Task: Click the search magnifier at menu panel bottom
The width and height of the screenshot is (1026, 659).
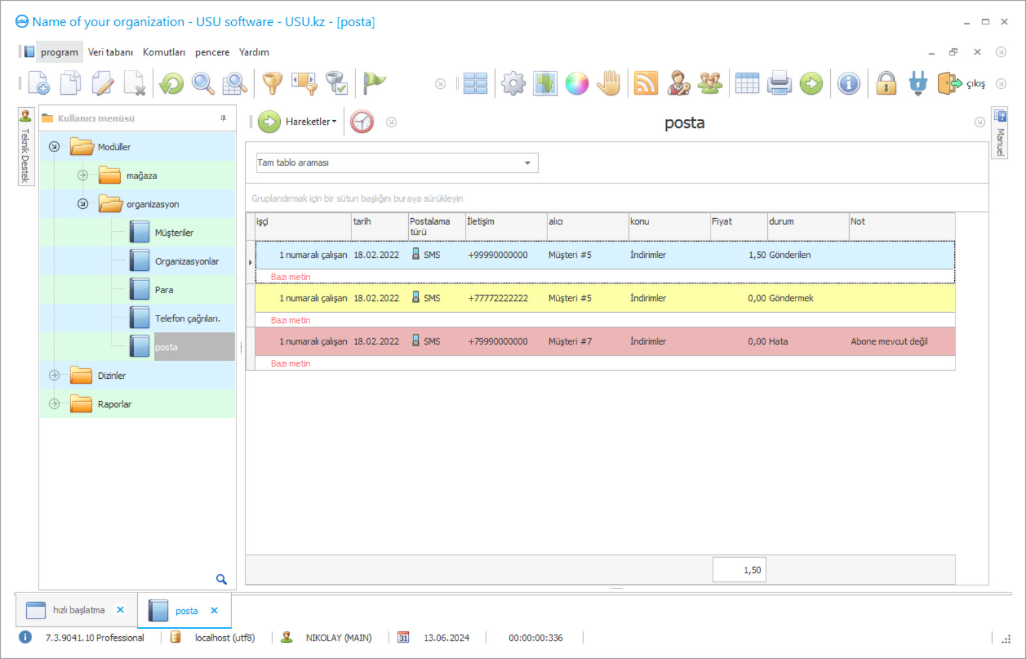Action: [x=221, y=579]
